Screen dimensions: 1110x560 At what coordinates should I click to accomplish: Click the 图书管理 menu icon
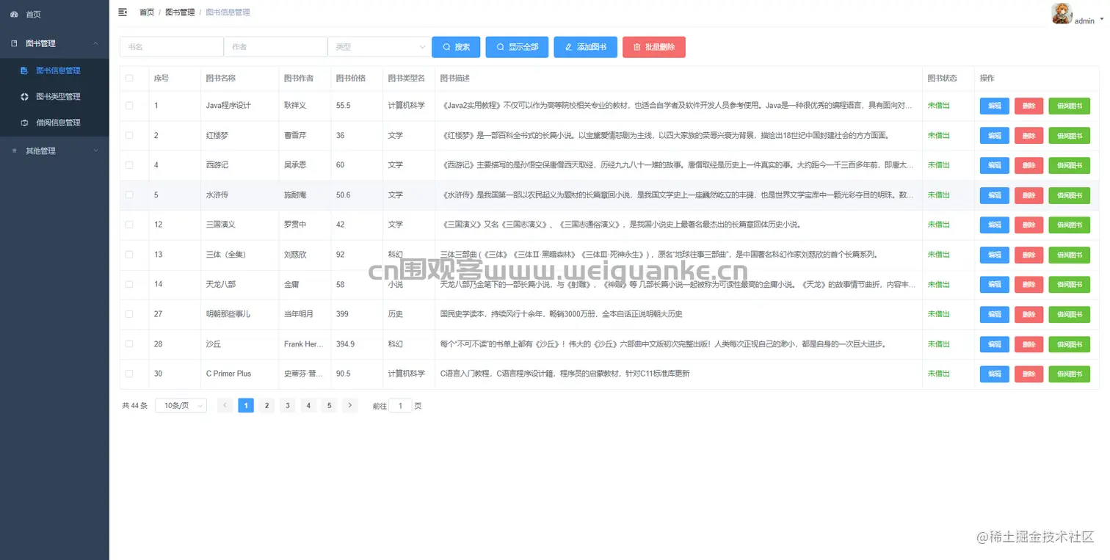14,43
